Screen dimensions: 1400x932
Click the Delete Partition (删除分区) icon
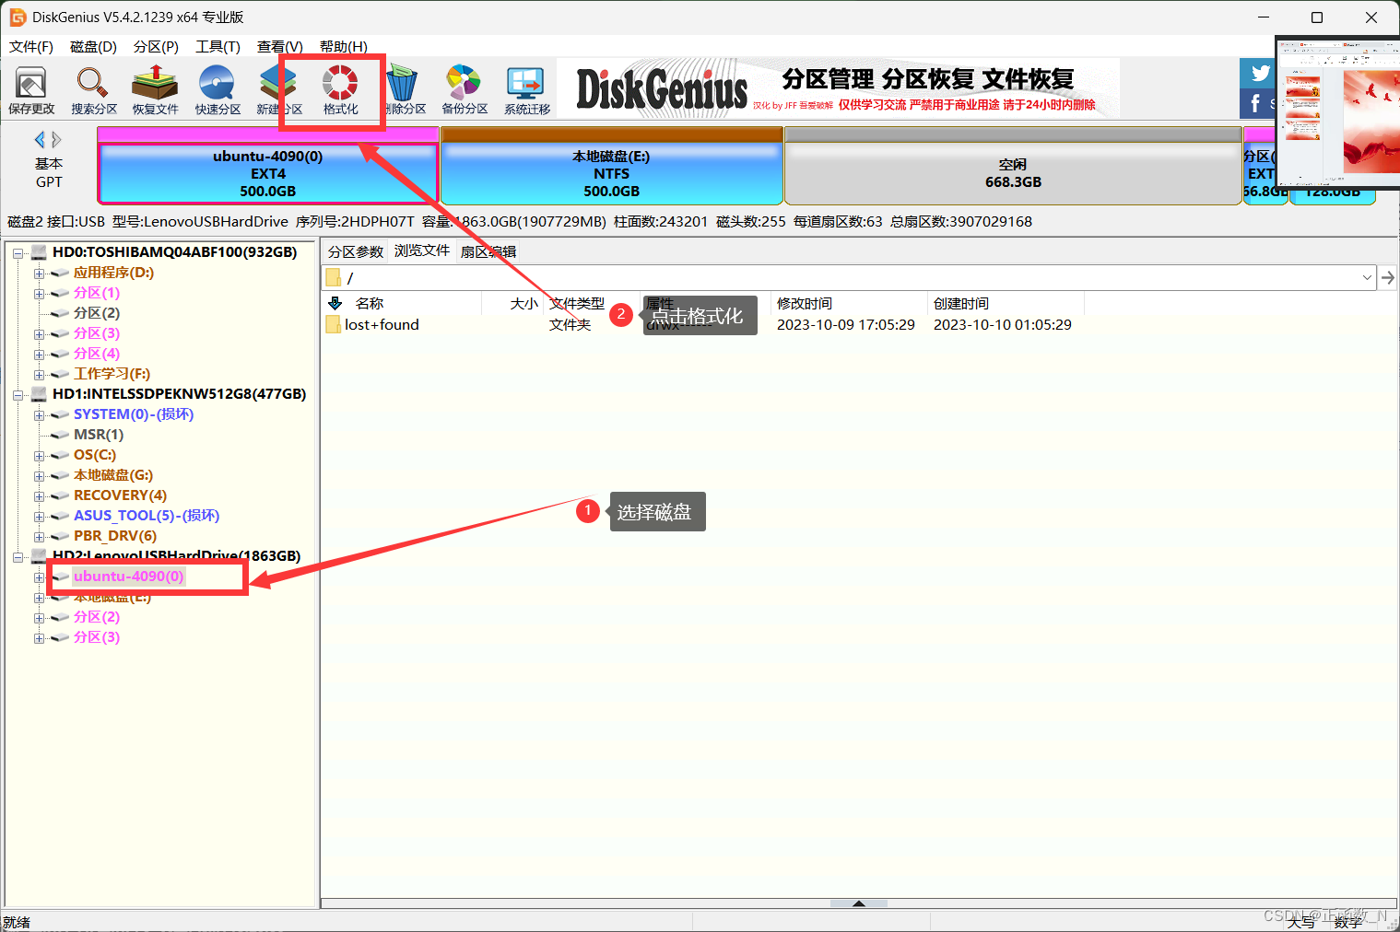coord(403,90)
